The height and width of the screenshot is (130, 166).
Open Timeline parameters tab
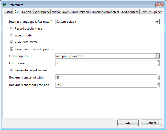pos(105,12)
